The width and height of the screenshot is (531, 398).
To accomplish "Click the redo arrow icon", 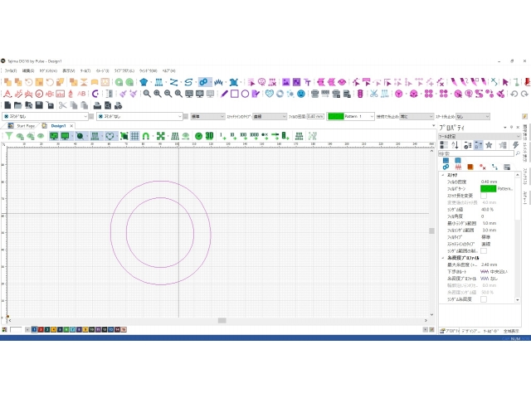I will tap(524, 94).
